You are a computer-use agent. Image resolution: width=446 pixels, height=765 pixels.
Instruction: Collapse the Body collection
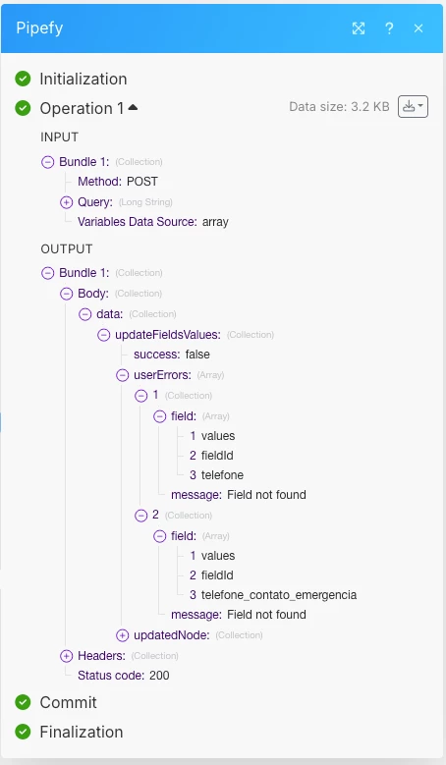click(67, 294)
